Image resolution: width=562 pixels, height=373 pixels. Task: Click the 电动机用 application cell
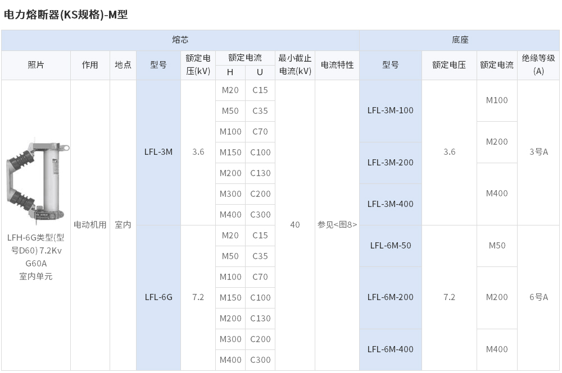[90, 225]
